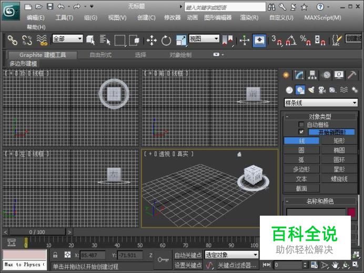Switch to the Lights category icon
The image size is (364, 273).
(x=311, y=89)
